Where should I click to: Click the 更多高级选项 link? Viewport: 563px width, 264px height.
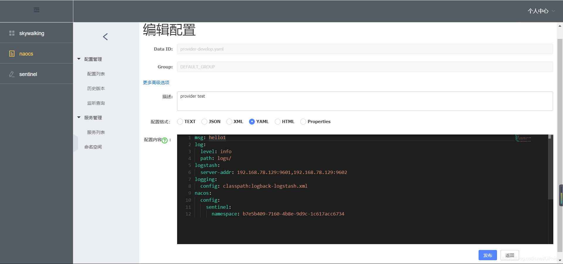tap(156, 82)
